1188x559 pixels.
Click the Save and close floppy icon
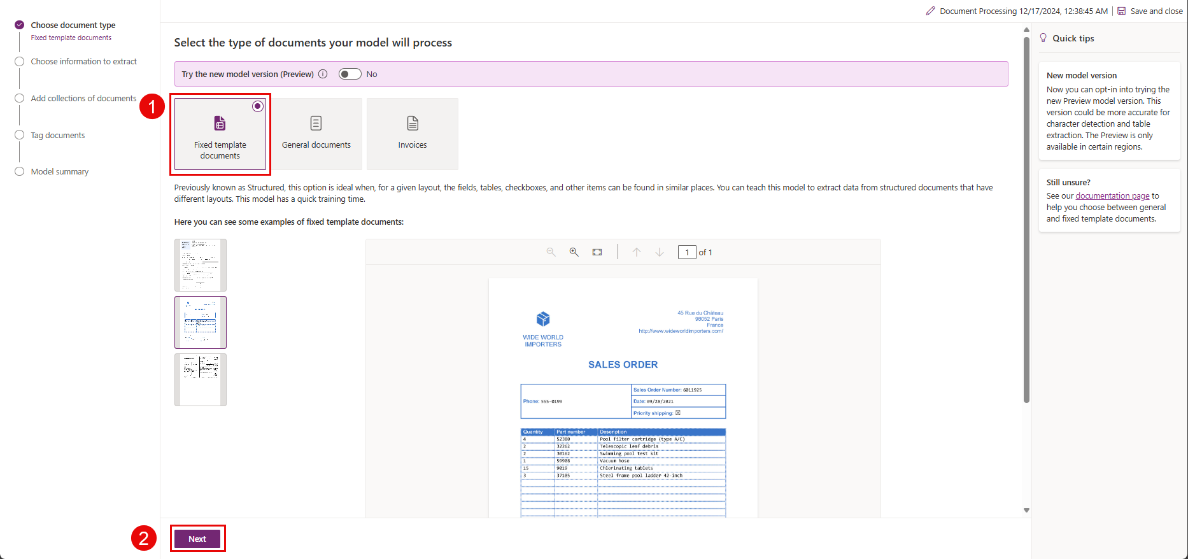pyautogui.click(x=1122, y=11)
